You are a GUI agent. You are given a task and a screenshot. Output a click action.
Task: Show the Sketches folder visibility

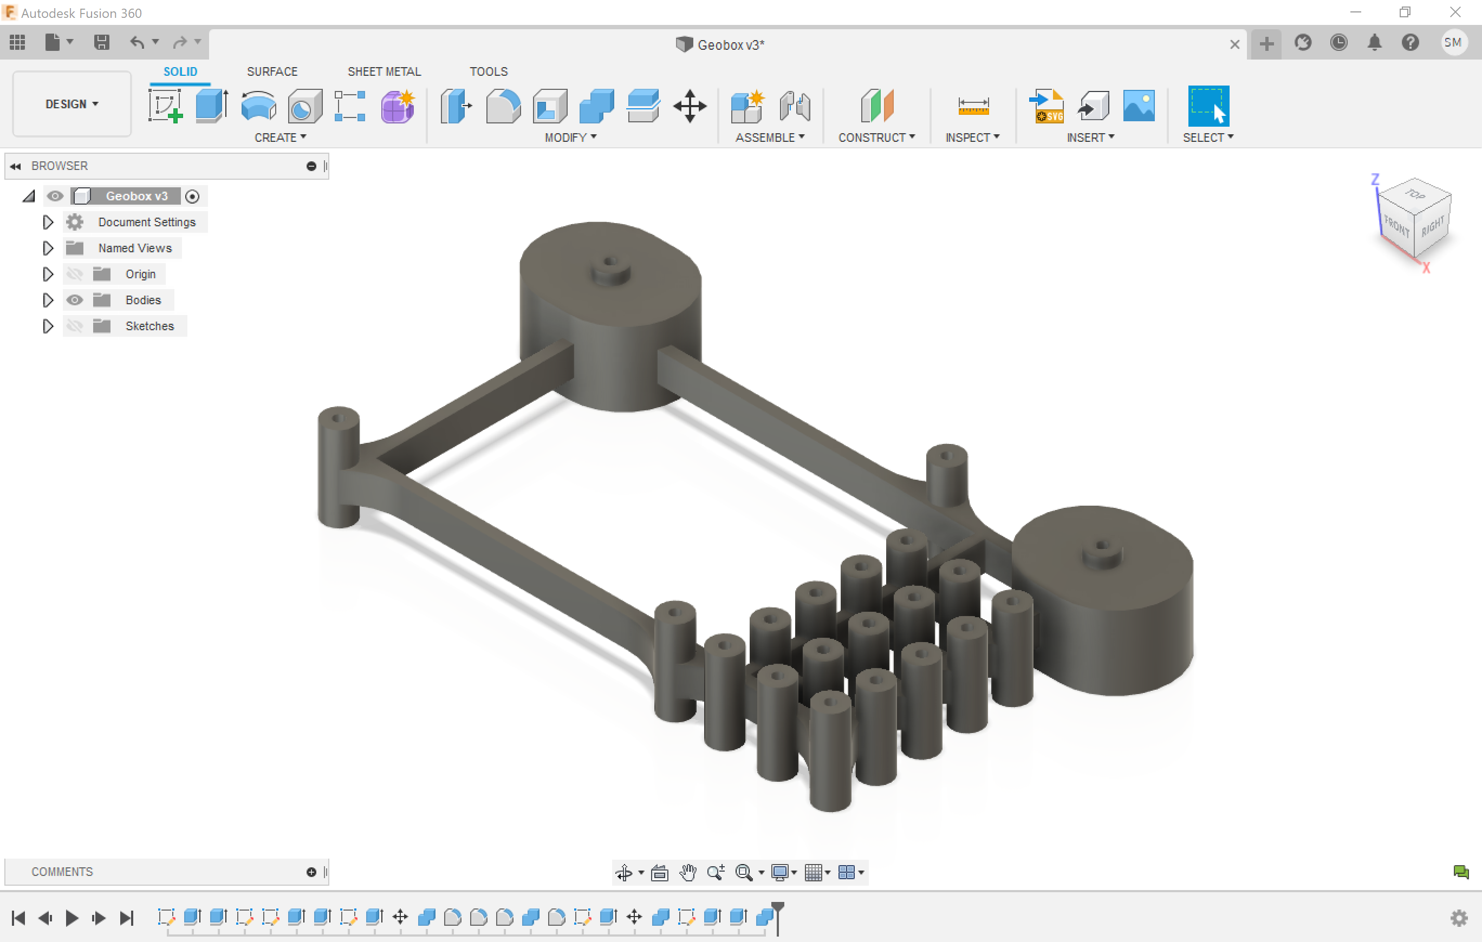74,326
